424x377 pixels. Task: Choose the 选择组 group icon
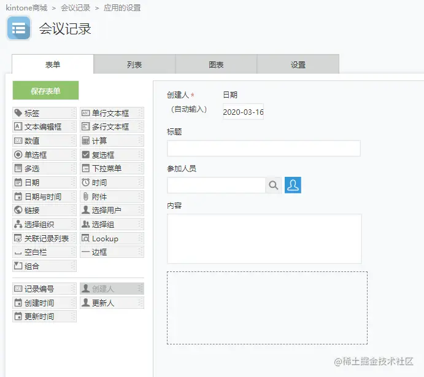pyautogui.click(x=85, y=224)
